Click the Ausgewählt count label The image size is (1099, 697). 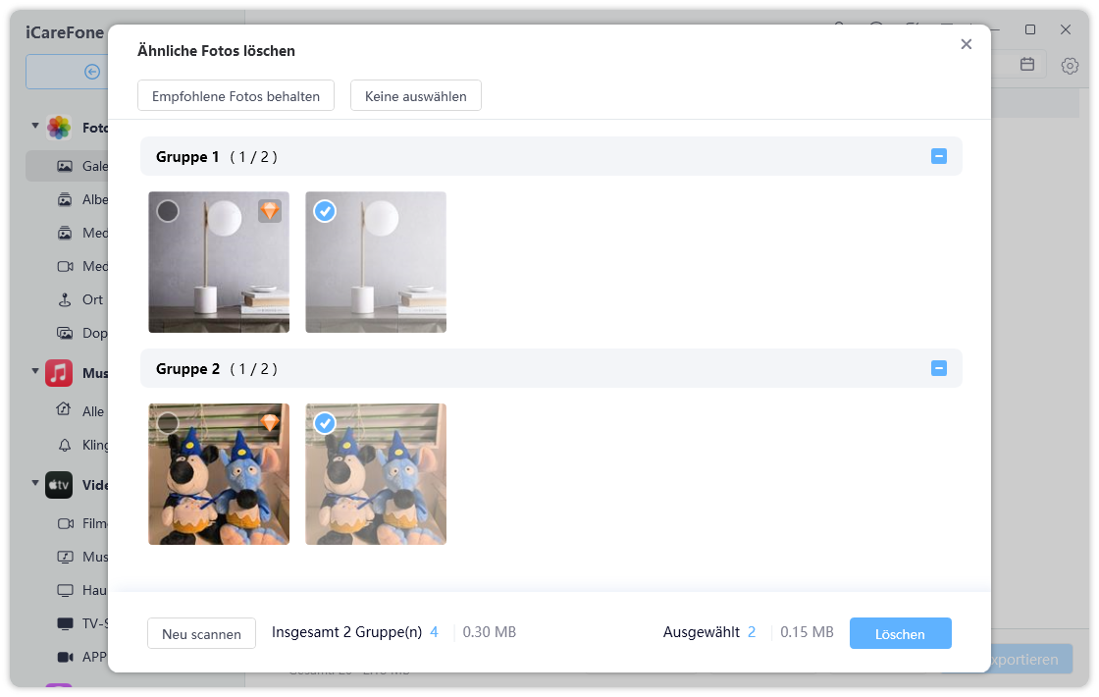(x=701, y=632)
